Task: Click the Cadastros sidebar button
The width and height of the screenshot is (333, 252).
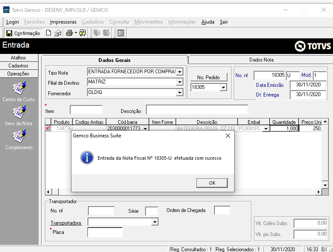Action: click(19, 66)
